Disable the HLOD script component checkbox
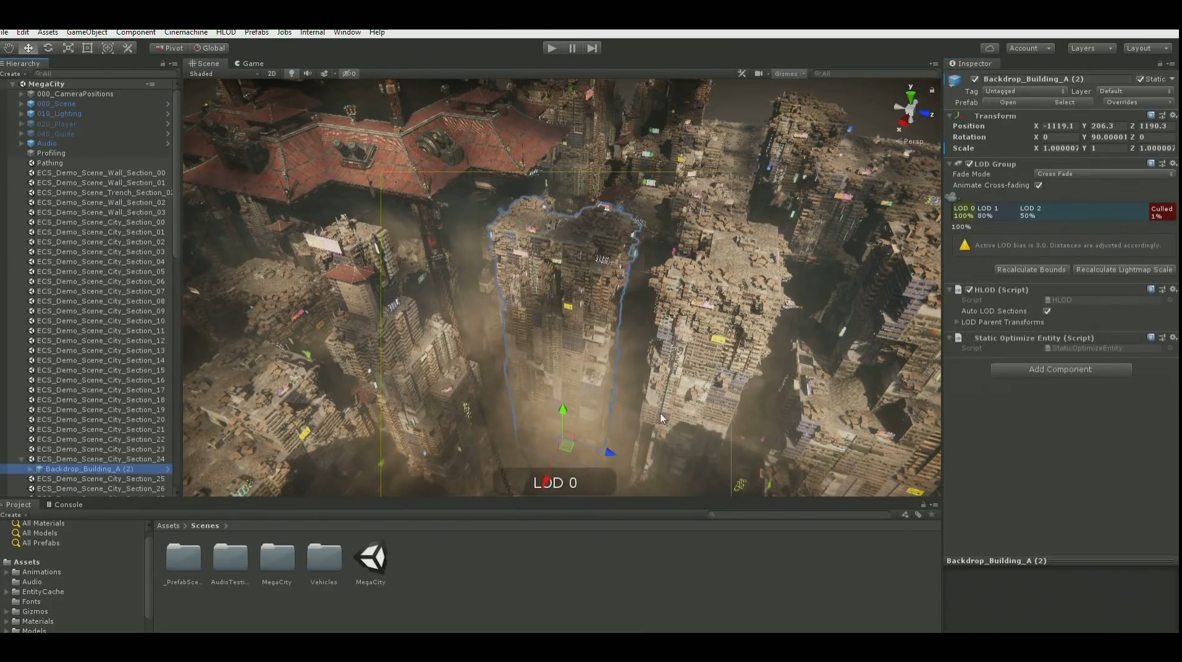This screenshot has width=1182, height=662. 969,290
